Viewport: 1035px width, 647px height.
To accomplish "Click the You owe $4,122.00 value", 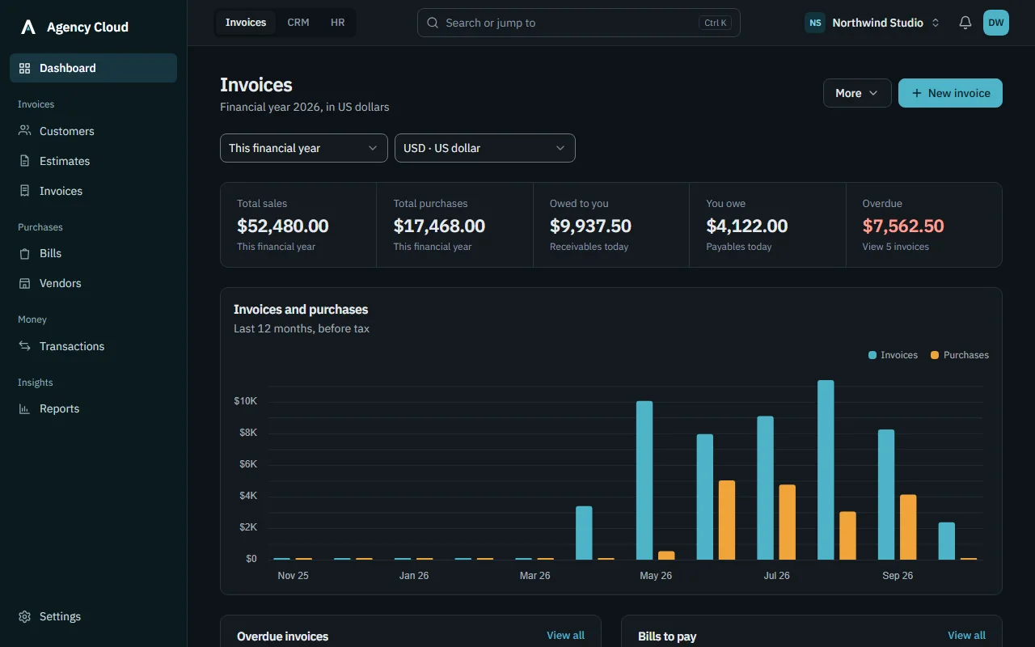I will click(747, 226).
